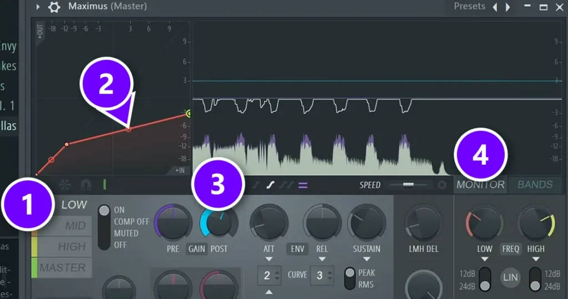Adjust the SPEED slider handle
568x299 pixels.
tap(408, 185)
